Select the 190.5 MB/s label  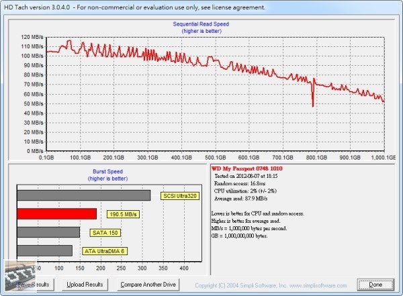(123, 214)
